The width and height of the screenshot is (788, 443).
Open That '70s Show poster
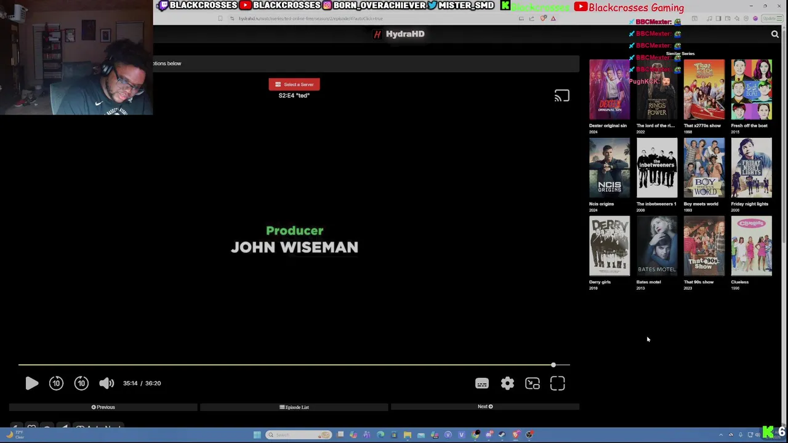click(704, 90)
